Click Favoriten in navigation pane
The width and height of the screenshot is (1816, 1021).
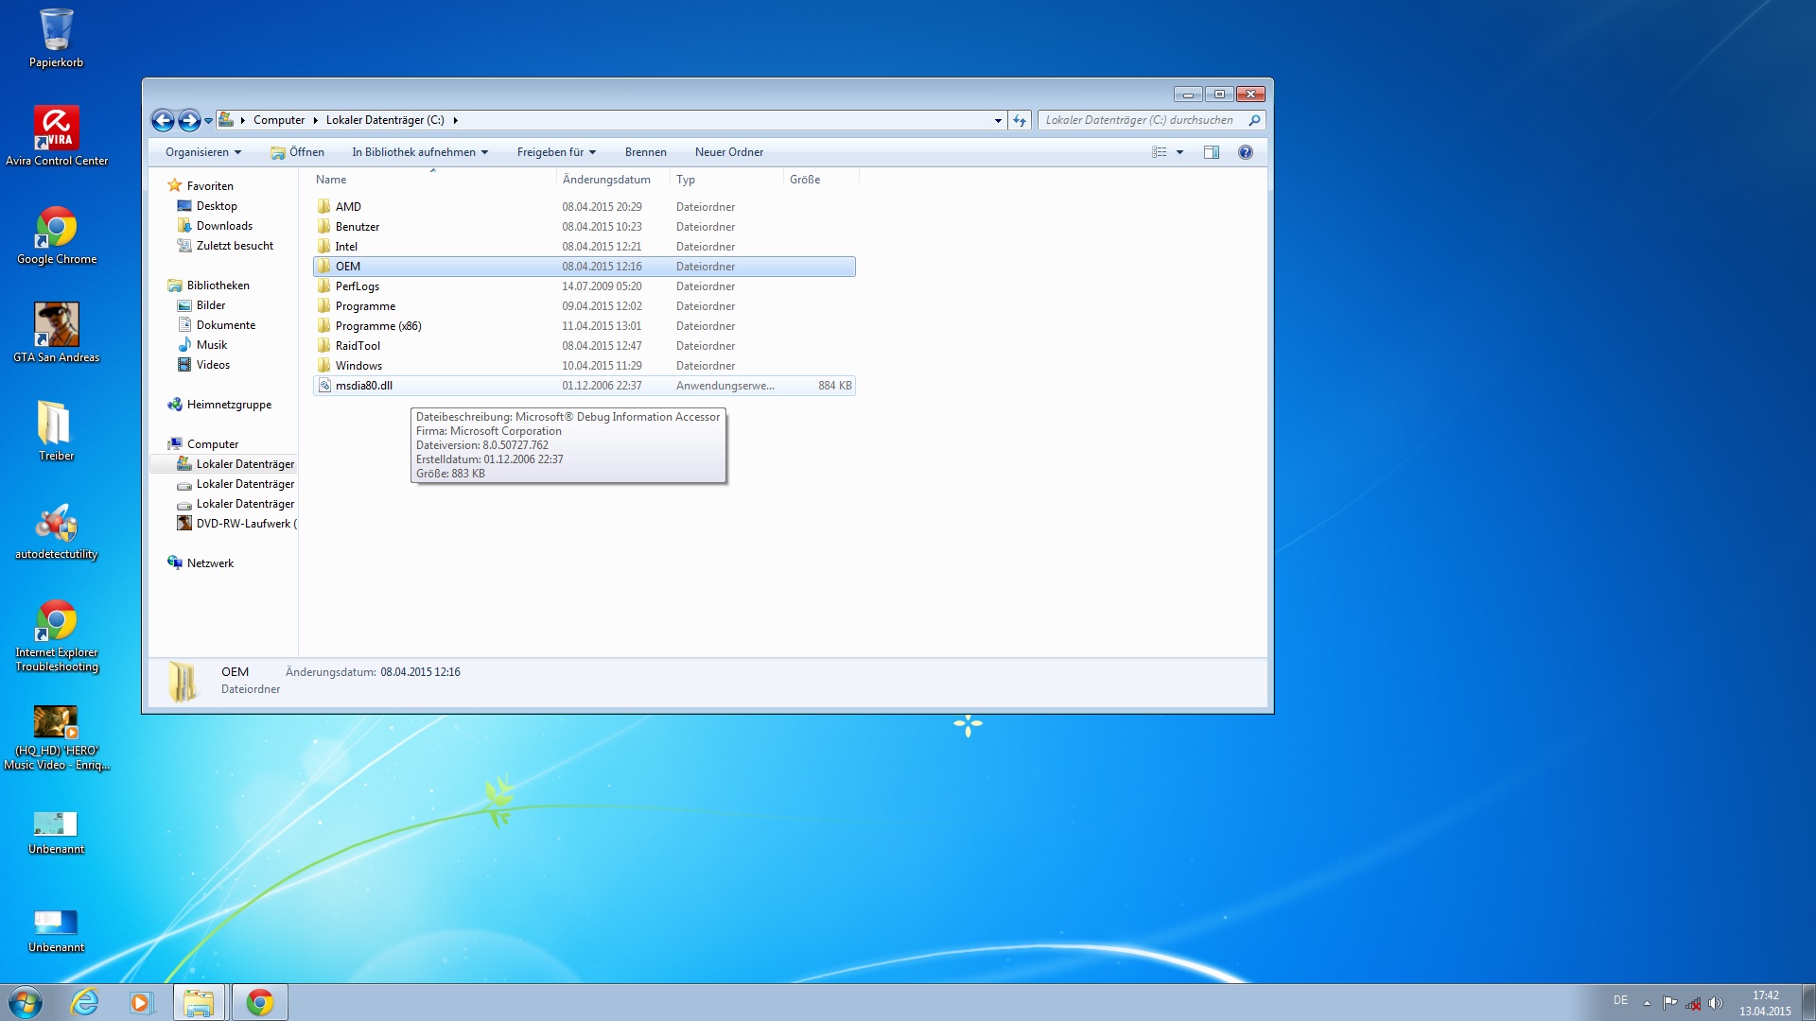point(210,186)
